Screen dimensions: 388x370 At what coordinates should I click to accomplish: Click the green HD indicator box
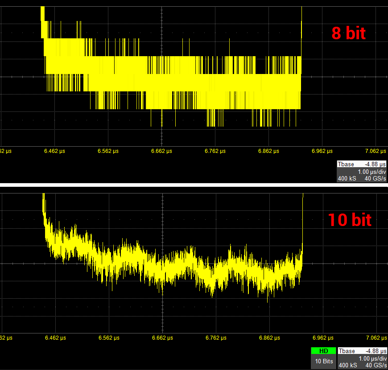tap(323, 351)
